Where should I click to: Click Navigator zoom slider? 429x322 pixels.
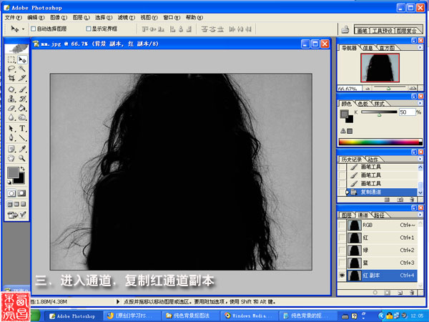coord(390,88)
